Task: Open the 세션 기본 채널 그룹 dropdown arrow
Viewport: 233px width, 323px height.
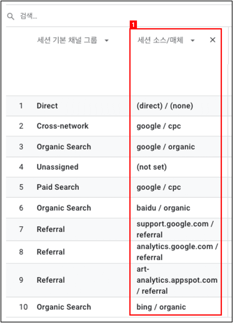Action: click(106, 40)
